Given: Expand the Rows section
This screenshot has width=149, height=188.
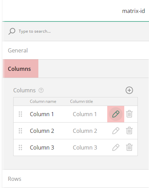Looking at the screenshot, I should pos(76,179).
